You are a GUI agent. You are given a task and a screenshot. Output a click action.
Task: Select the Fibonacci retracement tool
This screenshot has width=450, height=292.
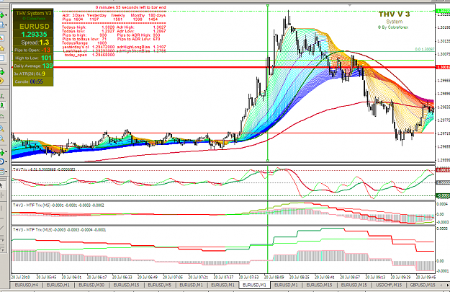pos(1,248)
